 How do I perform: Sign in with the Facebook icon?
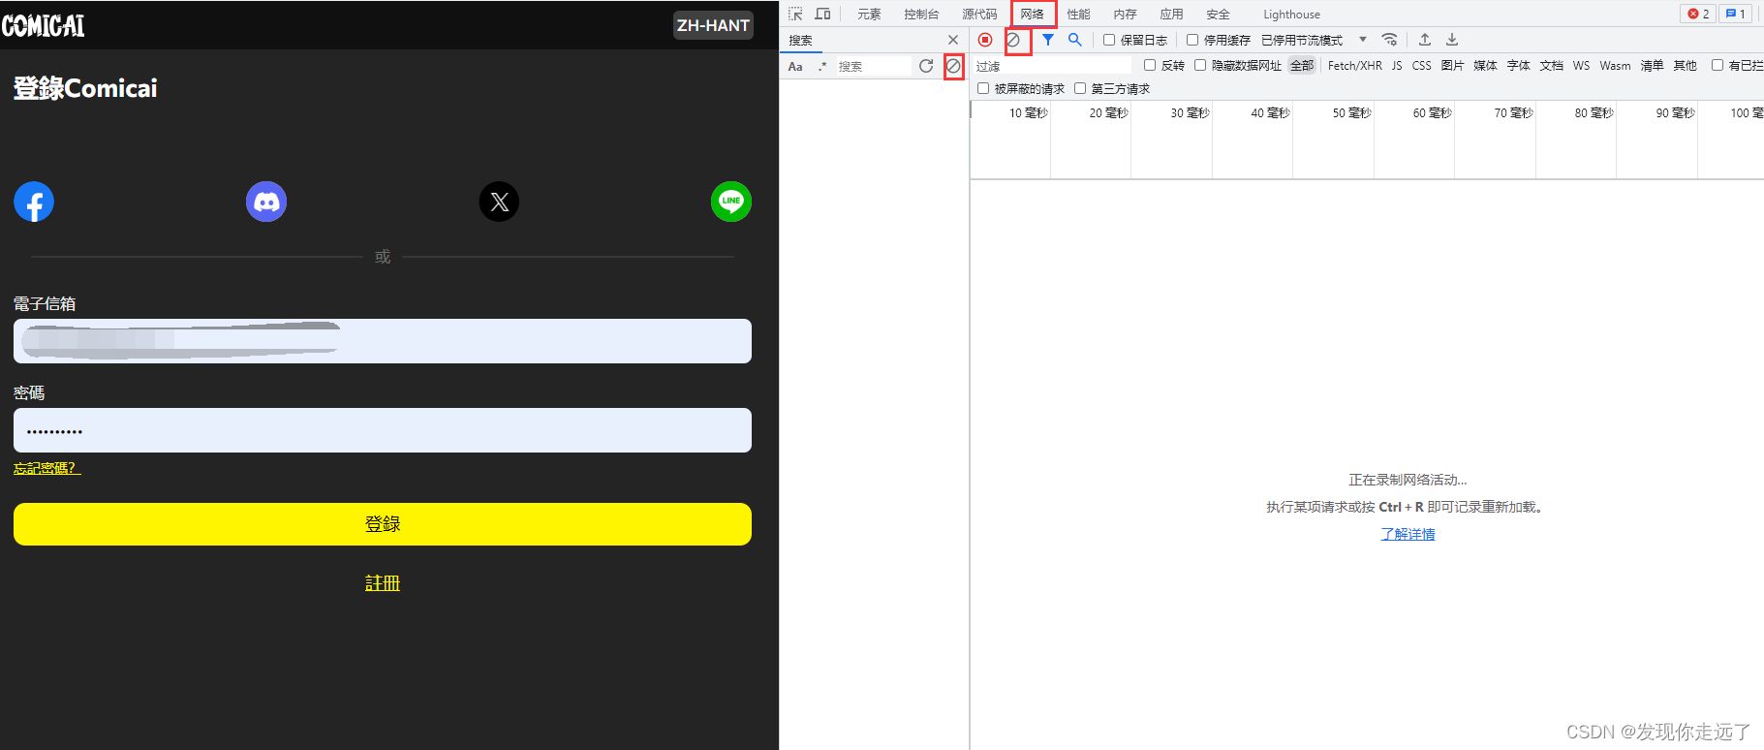[34, 202]
